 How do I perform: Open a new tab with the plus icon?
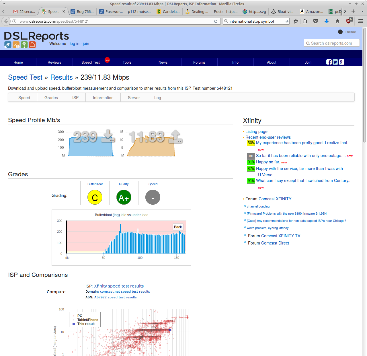pyautogui.click(x=353, y=11)
